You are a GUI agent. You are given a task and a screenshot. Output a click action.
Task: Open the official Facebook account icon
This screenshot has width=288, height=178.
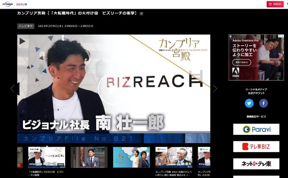point(264,103)
